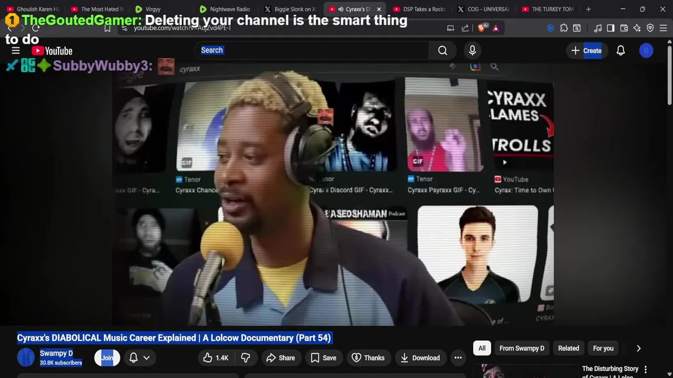The height and width of the screenshot is (378, 673).
Task: Select the Related filter chip
Action: pyautogui.click(x=568, y=348)
